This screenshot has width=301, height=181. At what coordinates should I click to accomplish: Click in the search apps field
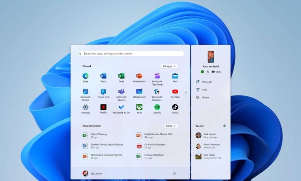(x=130, y=54)
